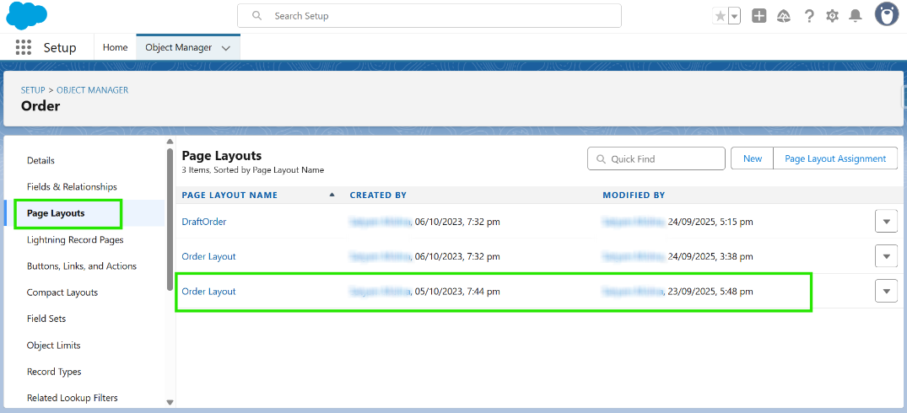This screenshot has height=413, width=907.
Task: Focus the Search Setup field
Action: point(429,16)
